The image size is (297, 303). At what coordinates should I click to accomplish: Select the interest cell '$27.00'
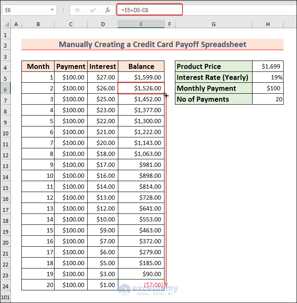[103, 77]
